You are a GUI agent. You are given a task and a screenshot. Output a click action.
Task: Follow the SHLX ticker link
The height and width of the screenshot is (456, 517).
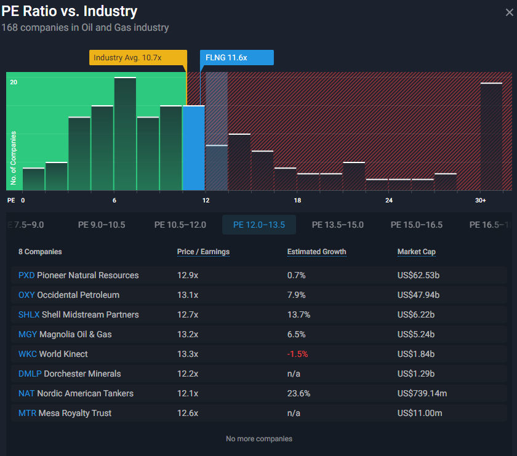point(29,314)
